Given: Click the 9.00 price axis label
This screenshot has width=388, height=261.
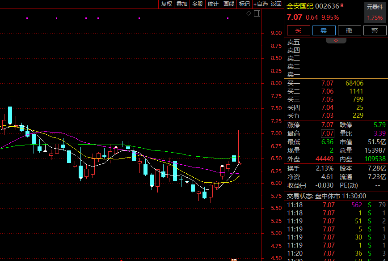Looking at the screenshot, I should point(276,33).
